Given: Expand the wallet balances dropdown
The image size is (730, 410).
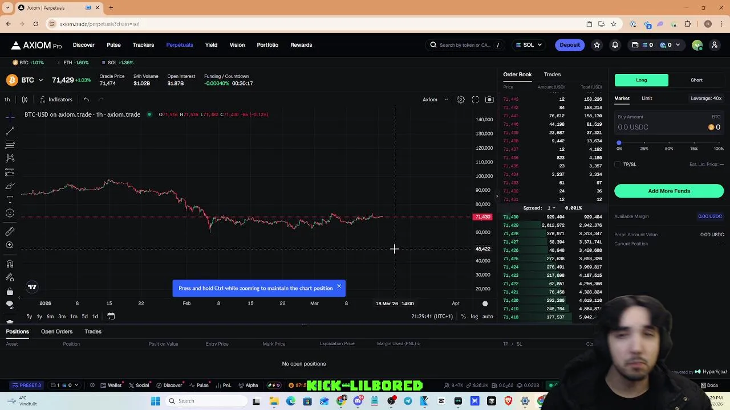Looking at the screenshot, I should tap(656, 45).
